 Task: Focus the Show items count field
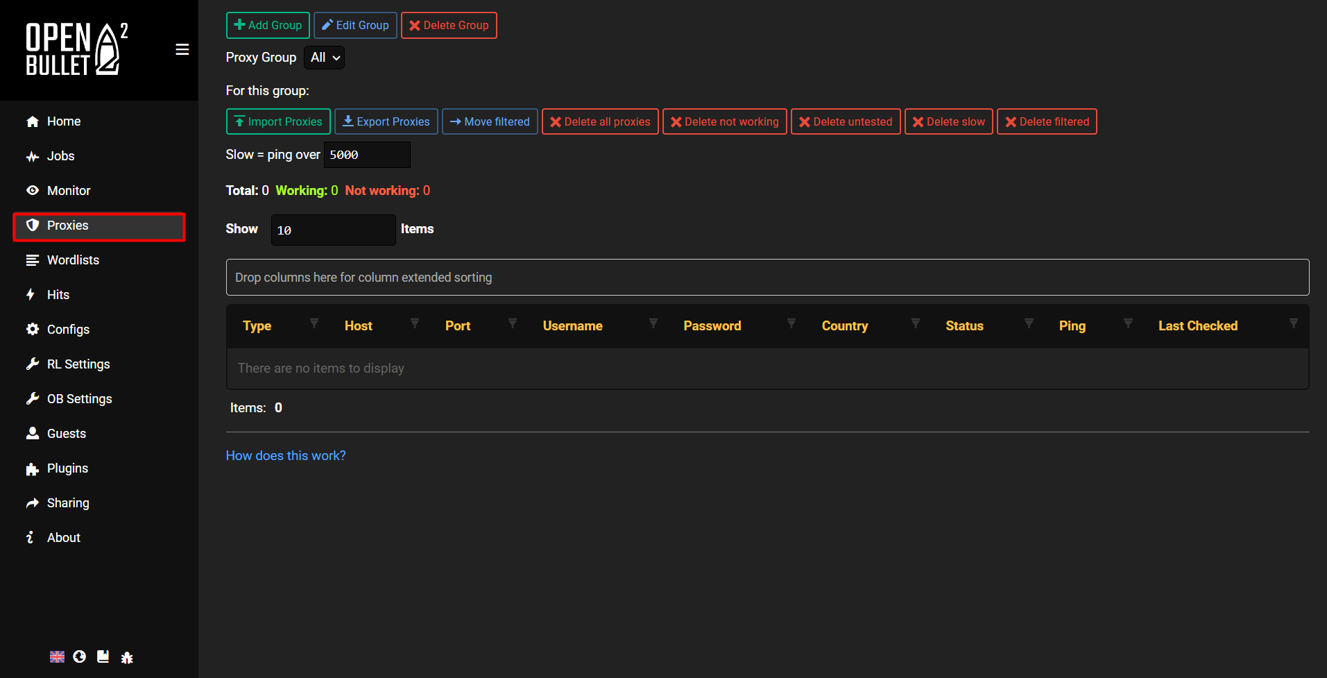[333, 230]
